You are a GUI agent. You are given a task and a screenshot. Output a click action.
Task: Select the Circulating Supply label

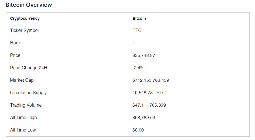[28, 93]
